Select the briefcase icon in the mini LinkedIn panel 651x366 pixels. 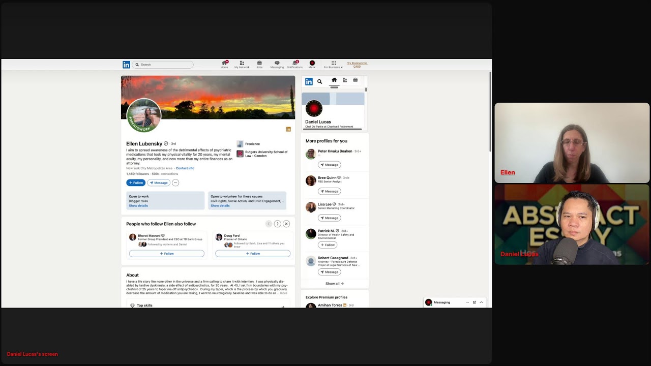click(355, 80)
